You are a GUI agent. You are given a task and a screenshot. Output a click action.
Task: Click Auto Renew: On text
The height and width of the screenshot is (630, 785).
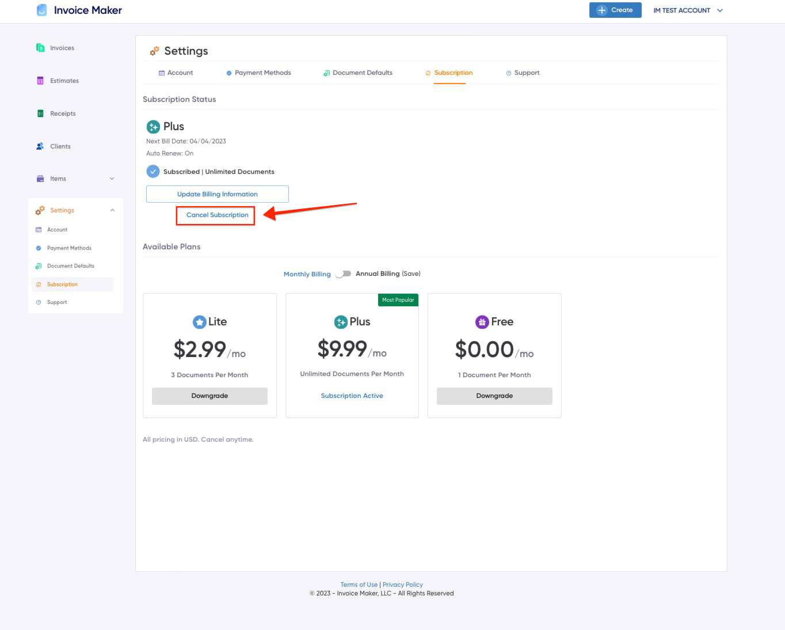[x=170, y=154]
